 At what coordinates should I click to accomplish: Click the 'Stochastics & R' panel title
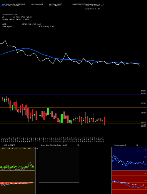(x=120, y=145)
